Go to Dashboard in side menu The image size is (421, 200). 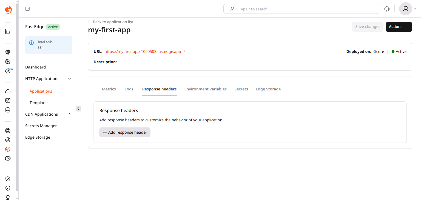[x=35, y=67]
